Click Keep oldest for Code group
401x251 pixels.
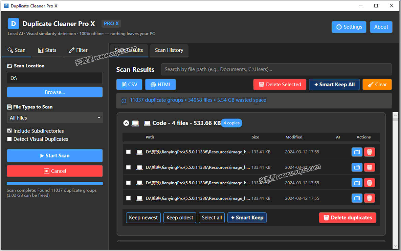pos(180,218)
